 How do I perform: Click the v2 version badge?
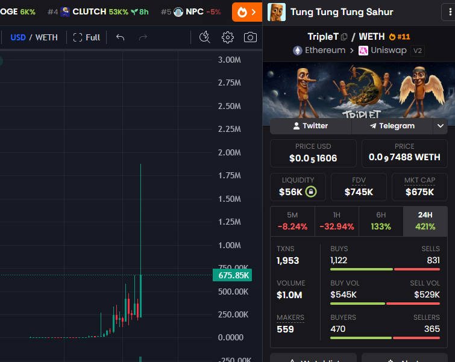tap(417, 51)
